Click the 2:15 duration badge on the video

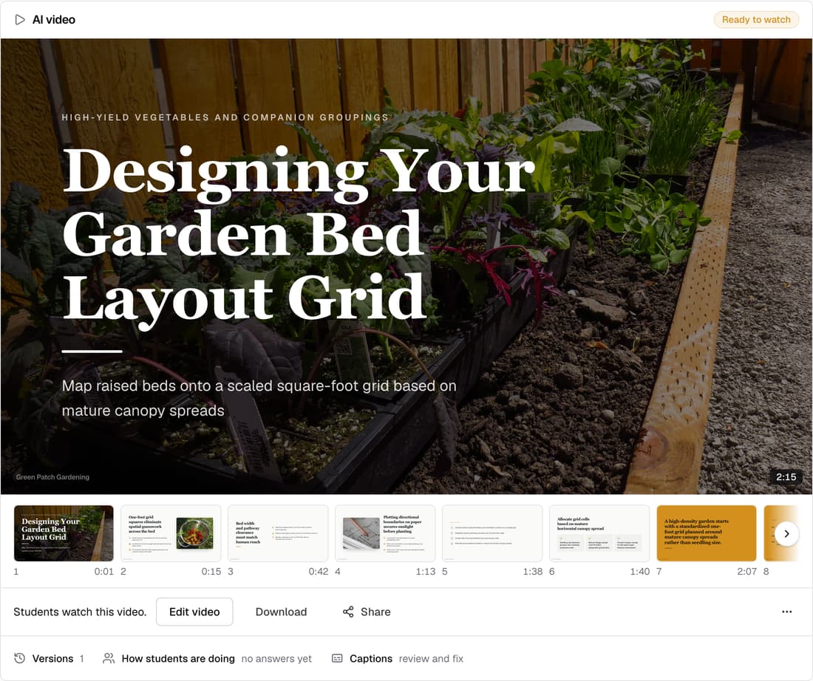pyautogui.click(x=786, y=477)
